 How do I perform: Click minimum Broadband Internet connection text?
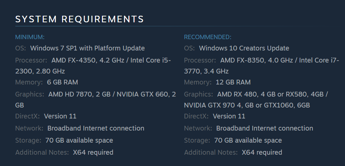click(96, 128)
